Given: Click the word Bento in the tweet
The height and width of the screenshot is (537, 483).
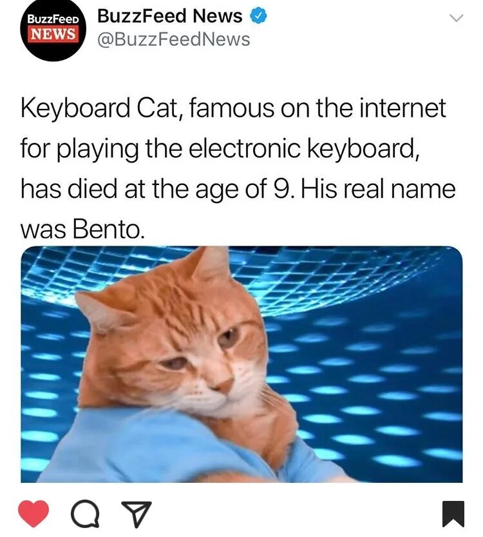Looking at the screenshot, I should coord(108,229).
